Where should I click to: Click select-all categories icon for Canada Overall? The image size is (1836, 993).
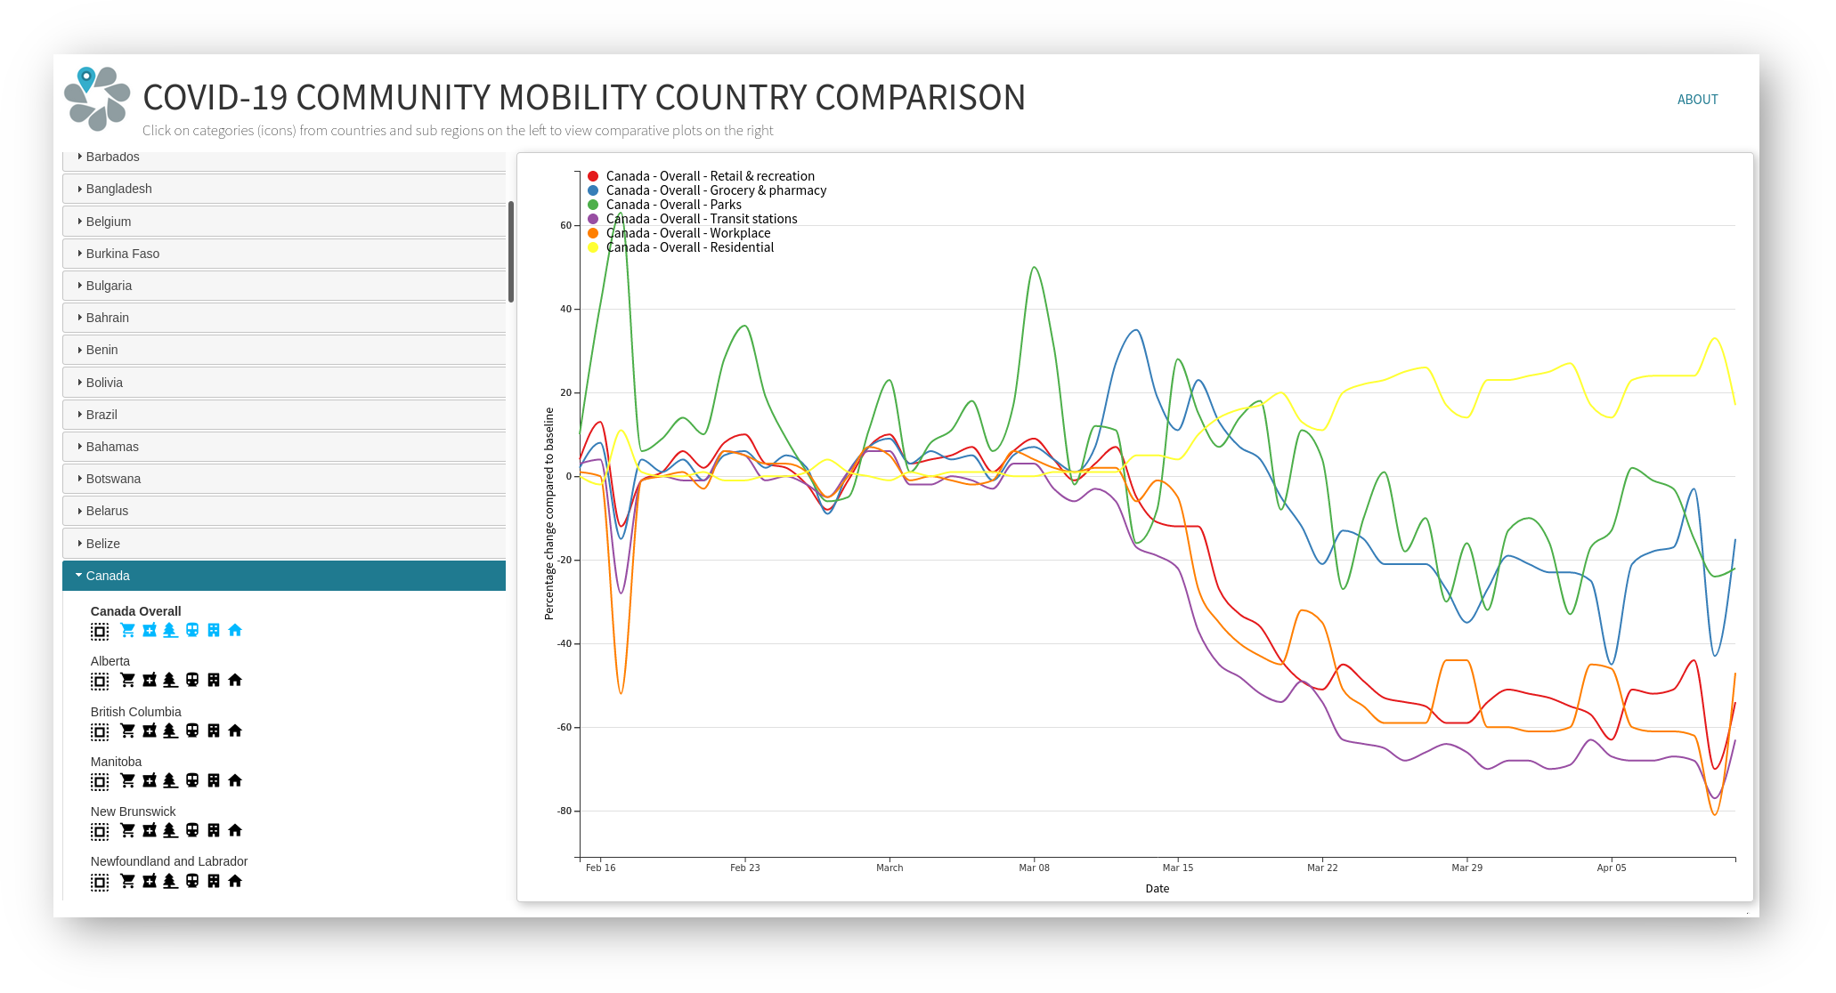100,631
